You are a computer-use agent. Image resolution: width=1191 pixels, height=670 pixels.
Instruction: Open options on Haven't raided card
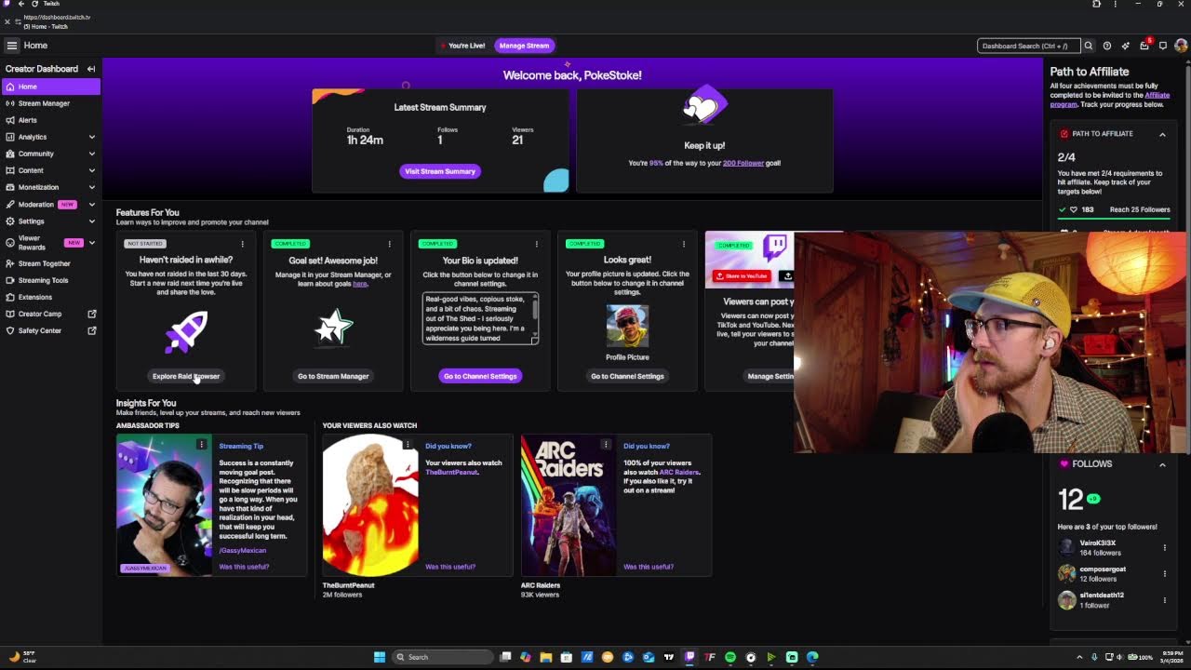pyautogui.click(x=242, y=245)
